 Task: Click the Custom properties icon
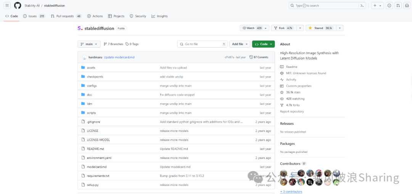282,86
